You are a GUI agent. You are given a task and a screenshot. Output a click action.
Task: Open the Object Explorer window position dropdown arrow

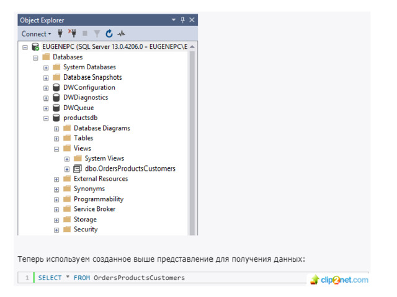pos(174,20)
